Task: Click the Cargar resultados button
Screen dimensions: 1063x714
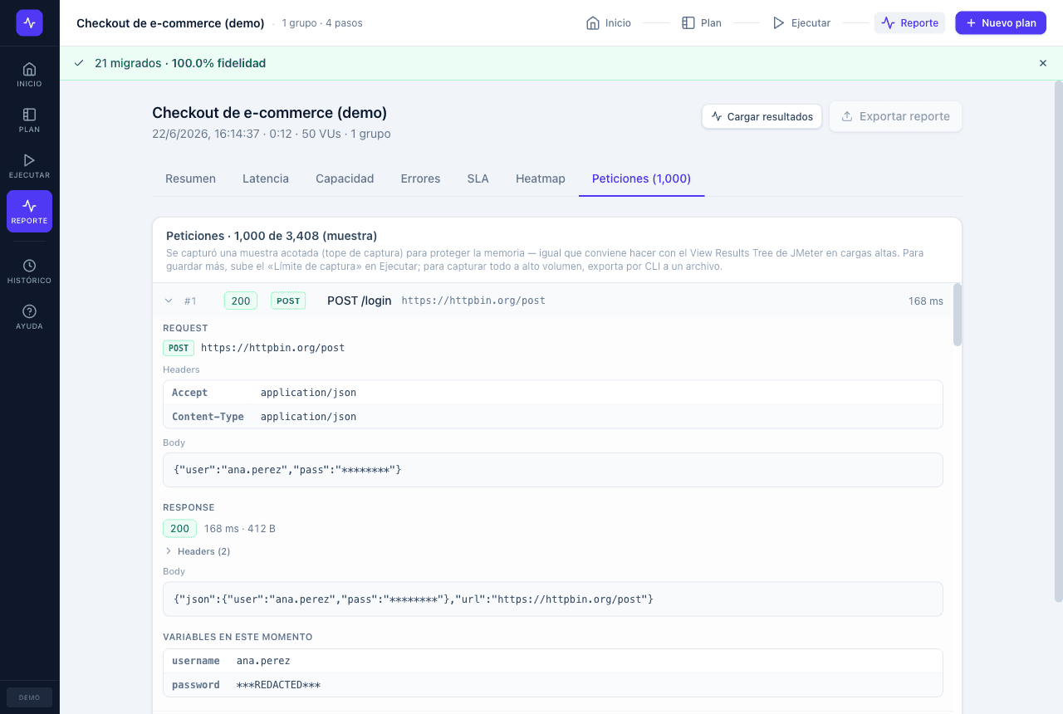Action: (x=762, y=116)
